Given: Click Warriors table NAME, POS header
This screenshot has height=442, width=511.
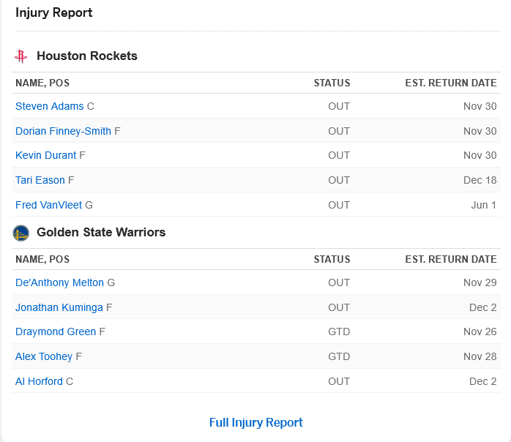Looking at the screenshot, I should [x=42, y=259].
